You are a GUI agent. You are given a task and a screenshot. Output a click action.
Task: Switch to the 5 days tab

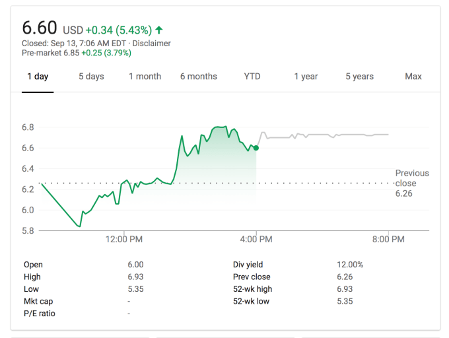point(91,77)
